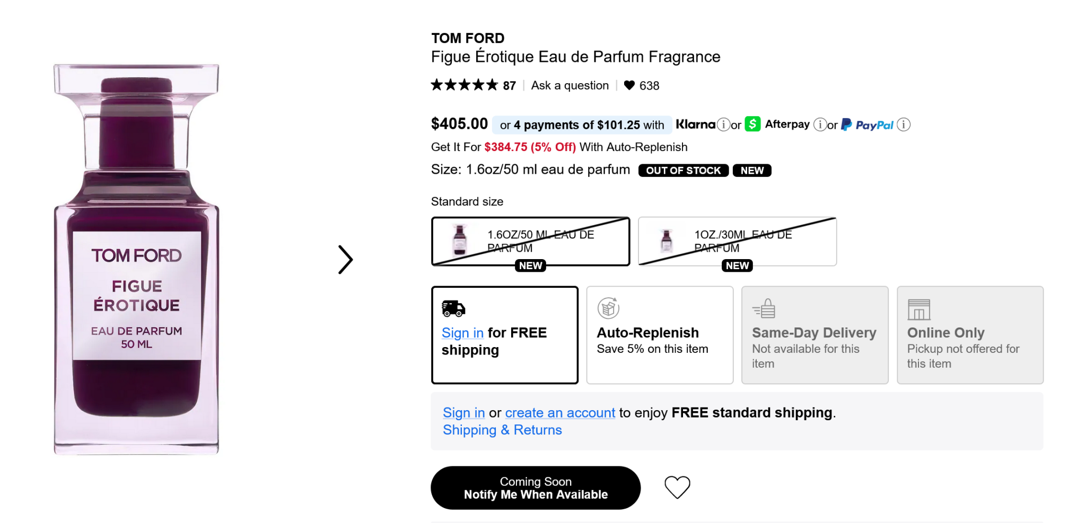The image size is (1086, 523).
Task: Click the Auto-Replenish box icon
Action: point(608,308)
